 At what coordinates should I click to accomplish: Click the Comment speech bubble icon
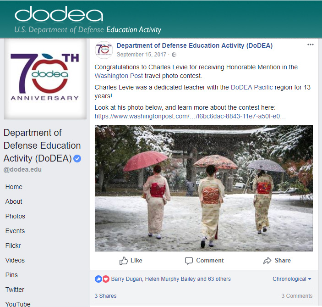189,261
